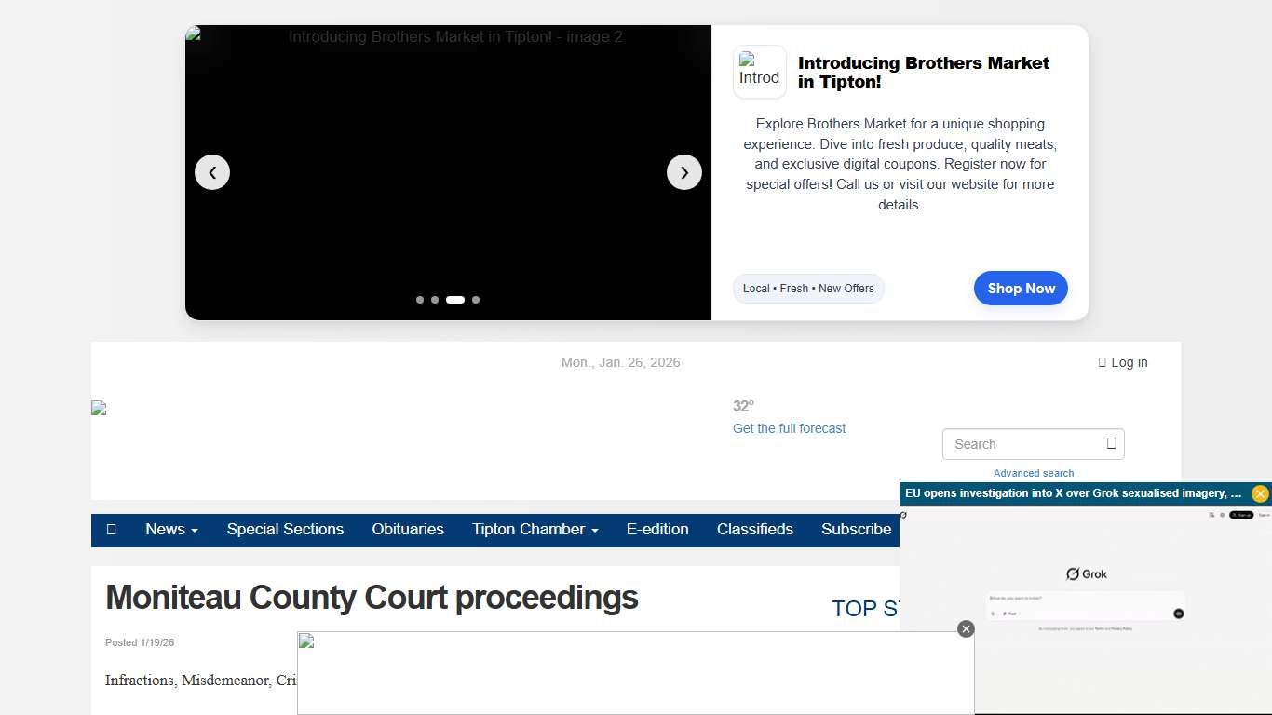Viewport: 1272px width, 715px height.
Task: Click the Get the full forecast link
Action: 789,428
